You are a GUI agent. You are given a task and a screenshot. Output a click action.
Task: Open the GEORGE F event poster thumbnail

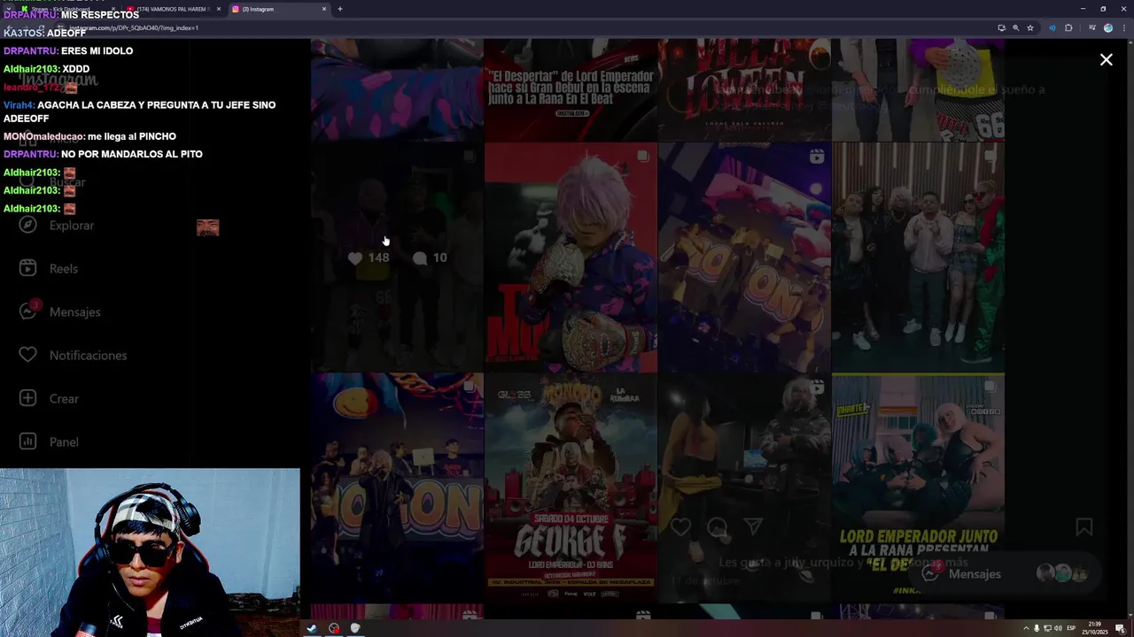coord(571,487)
